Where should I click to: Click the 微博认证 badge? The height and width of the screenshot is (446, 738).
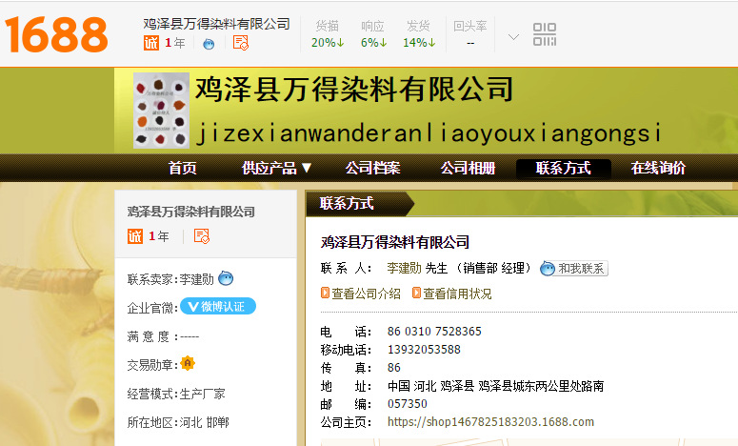pos(218,307)
